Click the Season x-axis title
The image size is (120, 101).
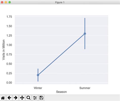pyautogui.click(x=62, y=92)
